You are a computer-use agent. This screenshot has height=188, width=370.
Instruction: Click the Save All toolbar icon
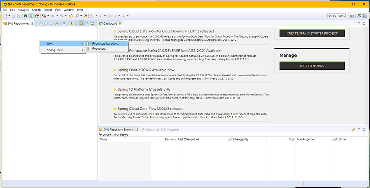pos(19,16)
